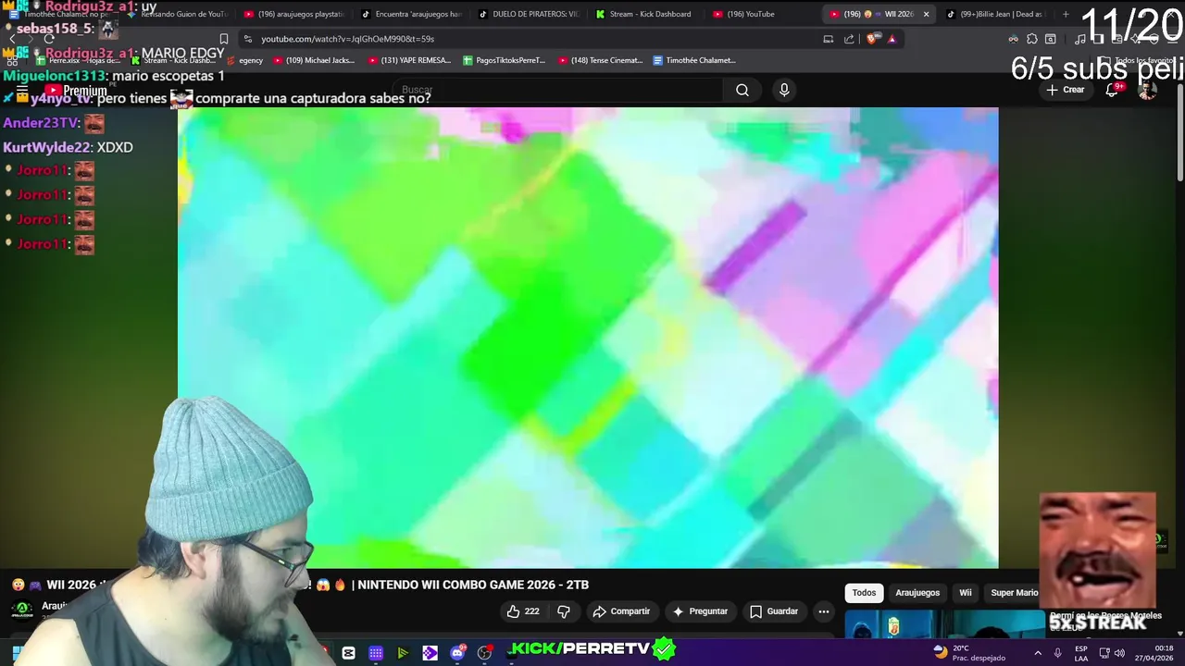Open OBS Studio from the taskbar
This screenshot has height=666, width=1185.
coord(484,653)
